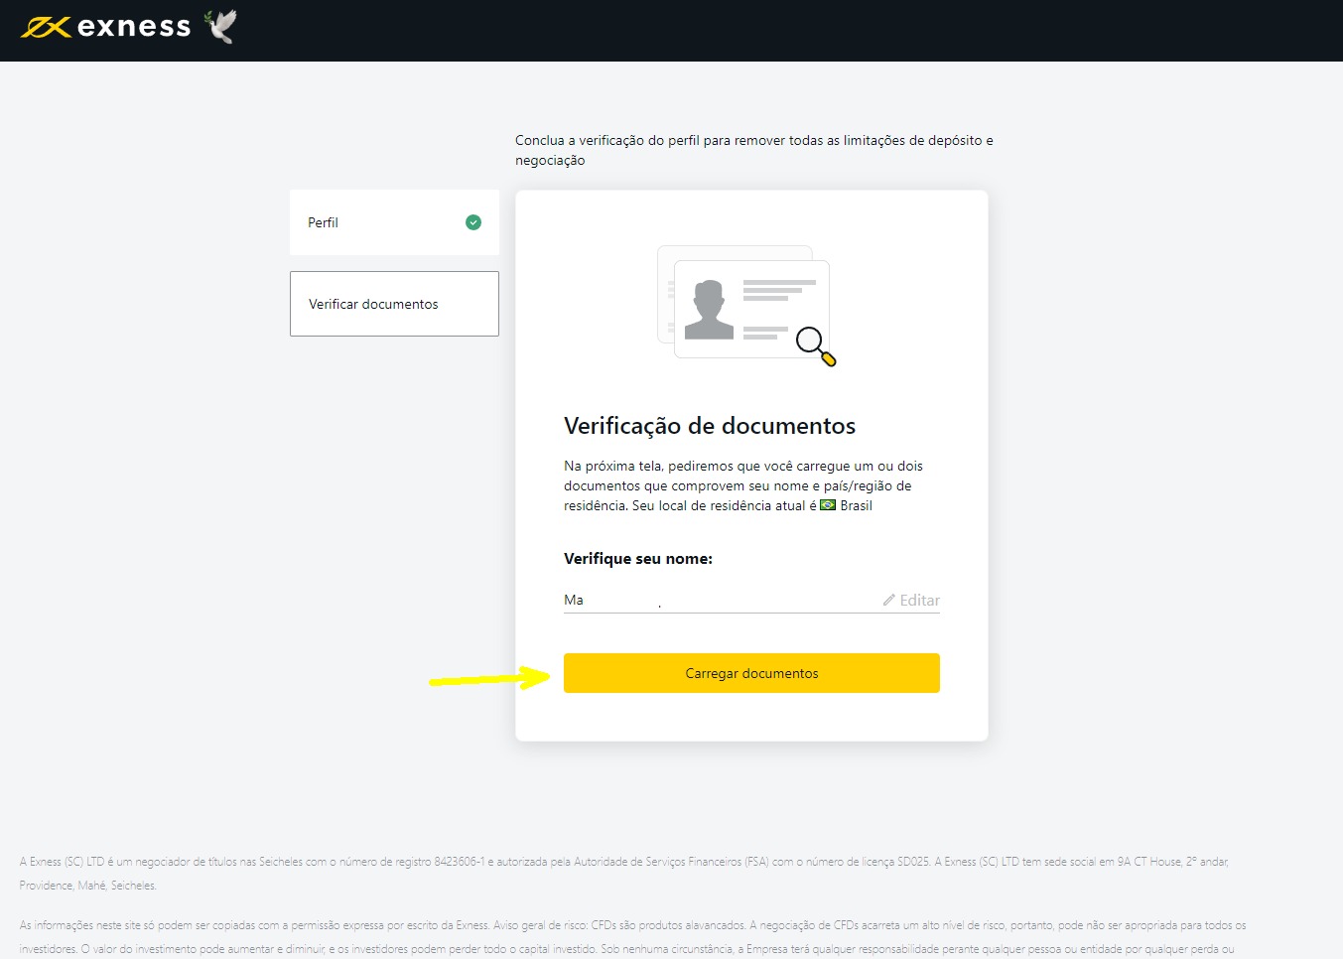Click the Verificação de documentos heading

pyautogui.click(x=709, y=426)
